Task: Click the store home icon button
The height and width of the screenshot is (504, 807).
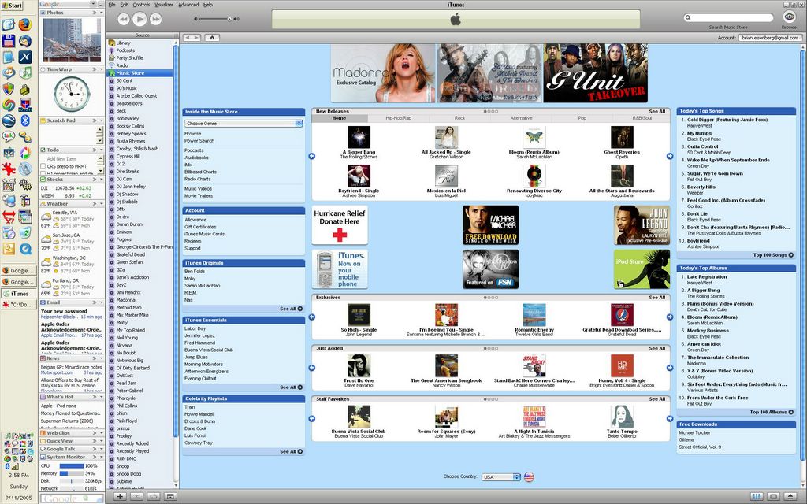Action: point(211,38)
